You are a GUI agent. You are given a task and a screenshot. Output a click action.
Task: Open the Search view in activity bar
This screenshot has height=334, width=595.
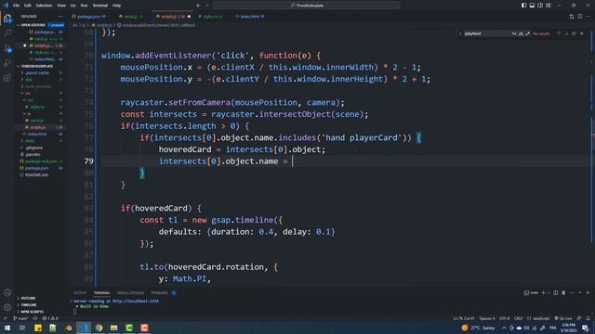pyautogui.click(x=7, y=33)
